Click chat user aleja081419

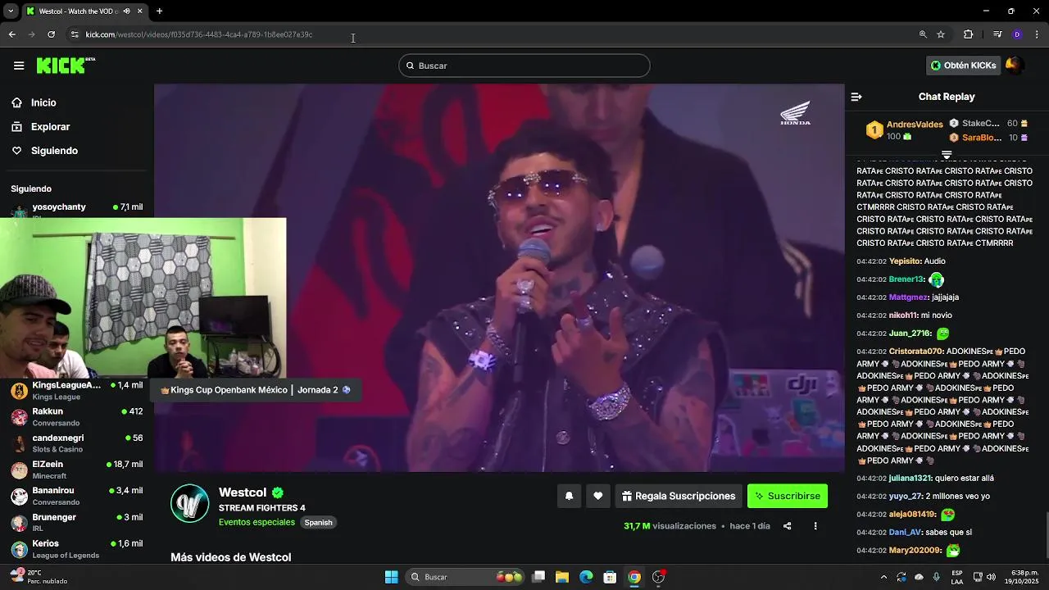click(912, 514)
